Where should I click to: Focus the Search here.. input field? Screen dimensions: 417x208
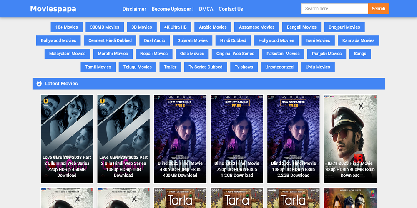click(334, 8)
